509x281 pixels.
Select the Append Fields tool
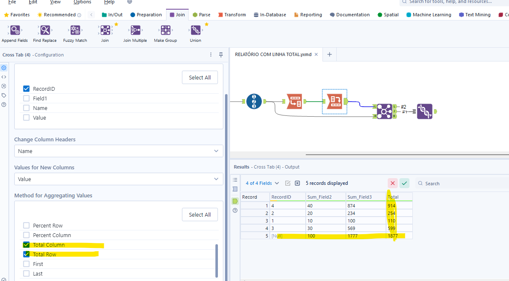pos(14,30)
